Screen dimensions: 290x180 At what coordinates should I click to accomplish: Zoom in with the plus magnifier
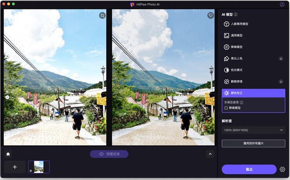tap(7, 57)
